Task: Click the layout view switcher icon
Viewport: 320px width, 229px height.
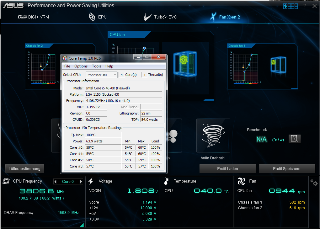Action: click(291, 6)
